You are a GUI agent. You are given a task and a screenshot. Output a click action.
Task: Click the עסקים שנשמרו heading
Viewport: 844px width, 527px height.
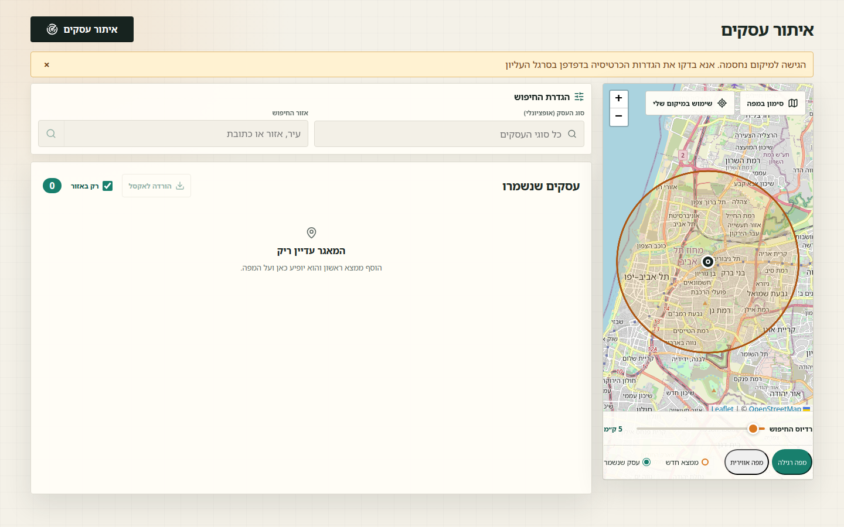(541, 186)
